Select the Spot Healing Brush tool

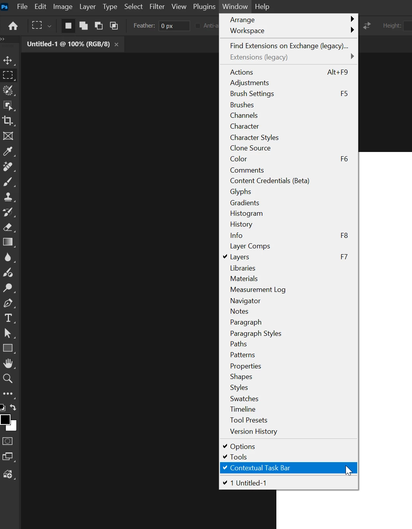click(x=8, y=166)
